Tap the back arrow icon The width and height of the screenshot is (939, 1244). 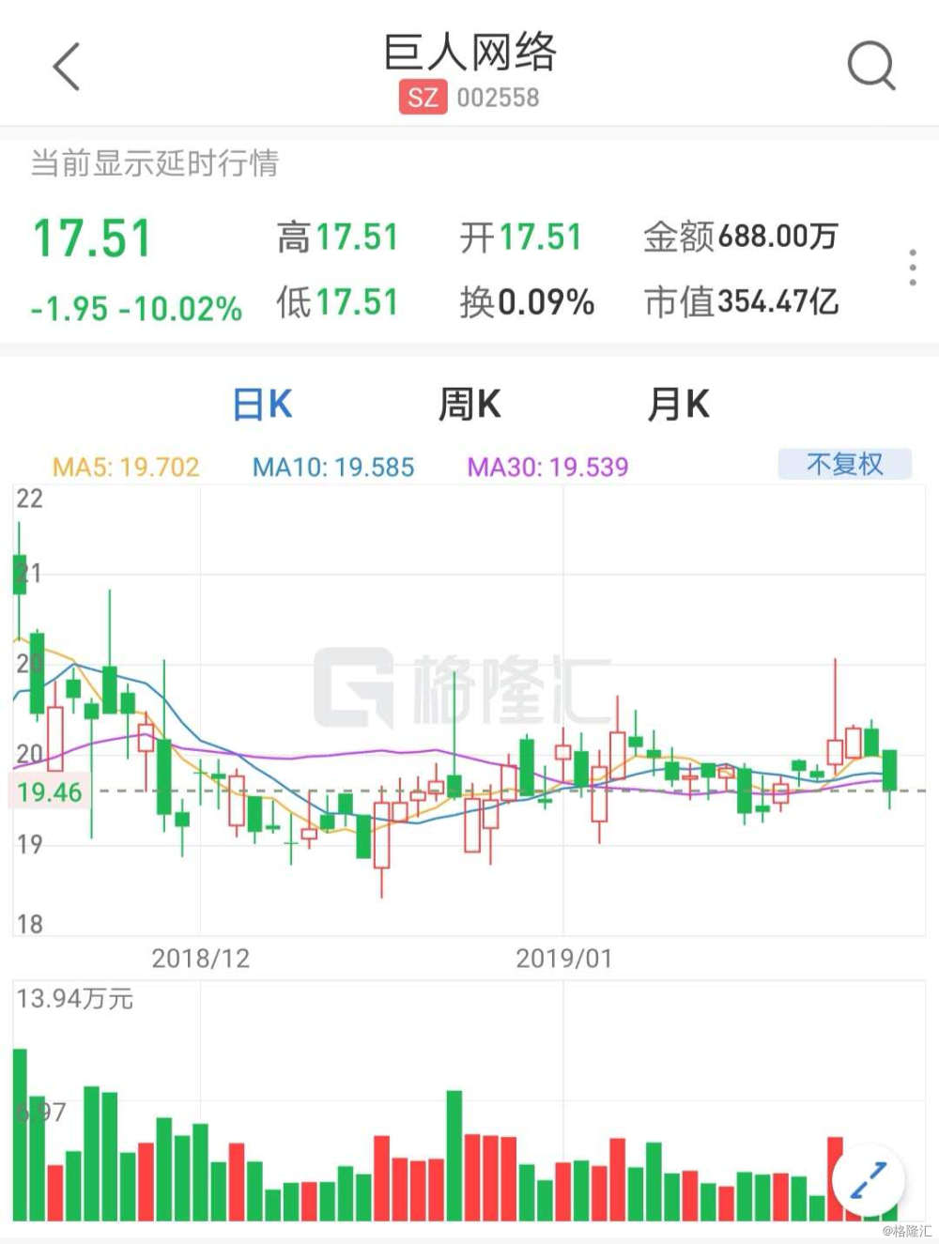pyautogui.click(x=67, y=67)
